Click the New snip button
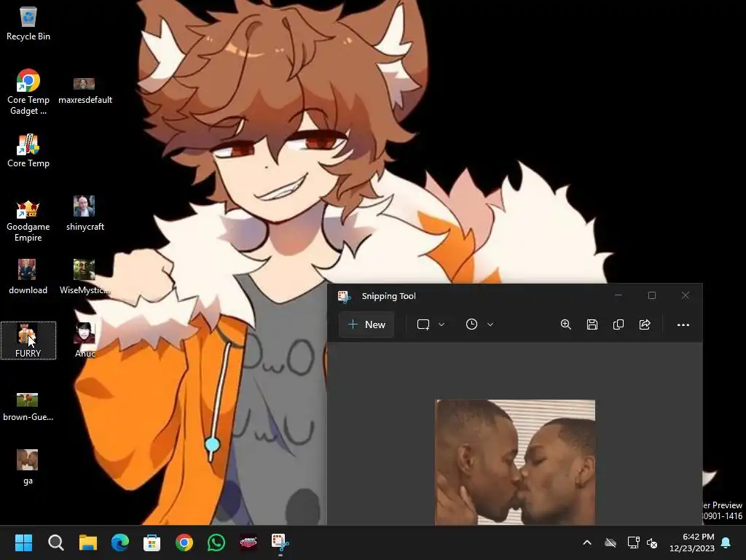This screenshot has height=560, width=746. [x=367, y=324]
